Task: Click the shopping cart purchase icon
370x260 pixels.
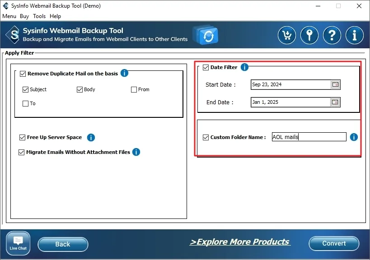Action: (287, 35)
